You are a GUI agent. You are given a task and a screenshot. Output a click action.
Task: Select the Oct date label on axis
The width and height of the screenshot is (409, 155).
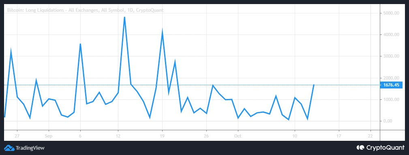coord(238,136)
